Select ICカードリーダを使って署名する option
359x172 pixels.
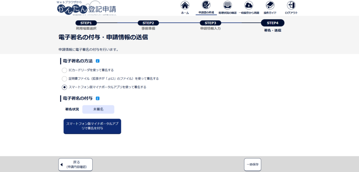pos(65,70)
